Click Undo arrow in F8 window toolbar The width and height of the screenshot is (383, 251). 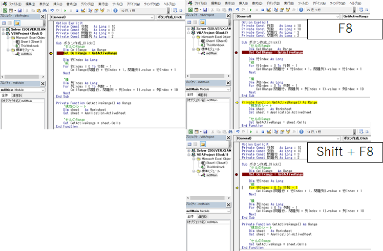point(238,10)
